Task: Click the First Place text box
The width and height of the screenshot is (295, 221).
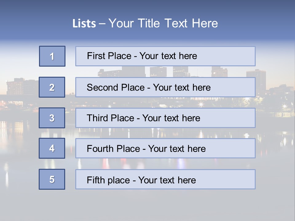Action: click(165, 56)
